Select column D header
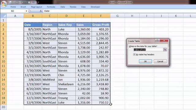 tap(66, 16)
